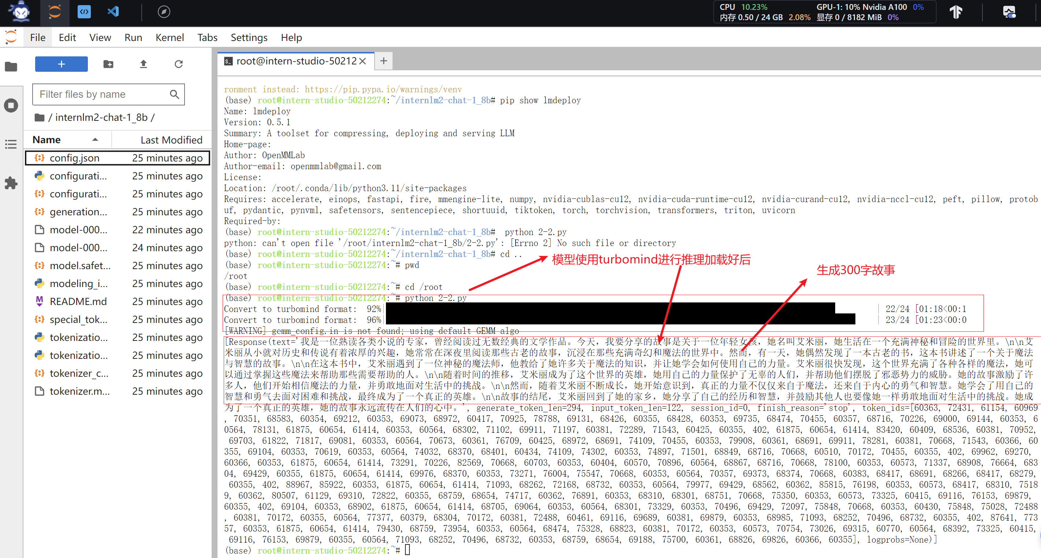
Task: Click the Markdown icon of README.md
Action: pyautogui.click(x=39, y=301)
